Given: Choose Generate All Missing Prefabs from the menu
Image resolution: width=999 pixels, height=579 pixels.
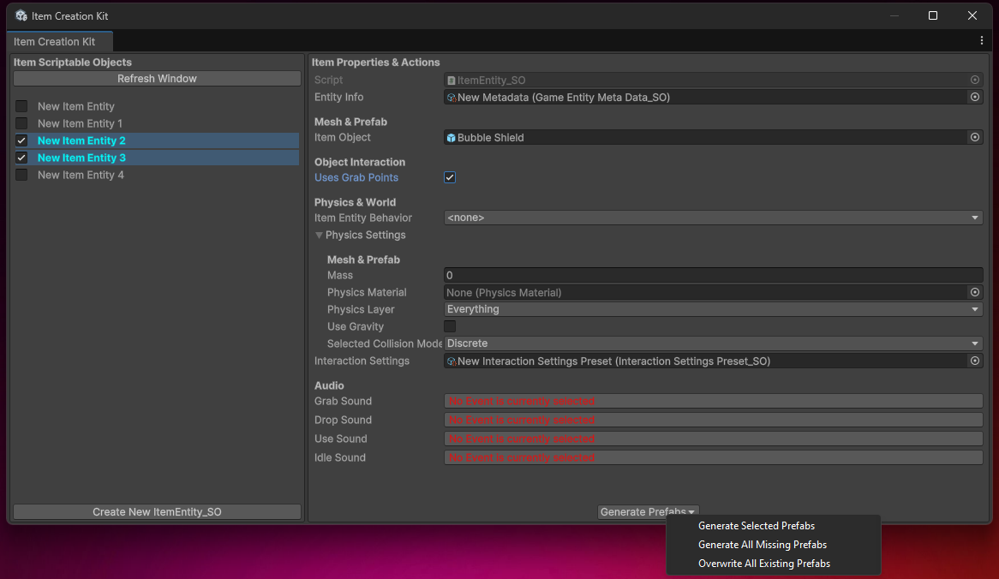Looking at the screenshot, I should (x=762, y=544).
